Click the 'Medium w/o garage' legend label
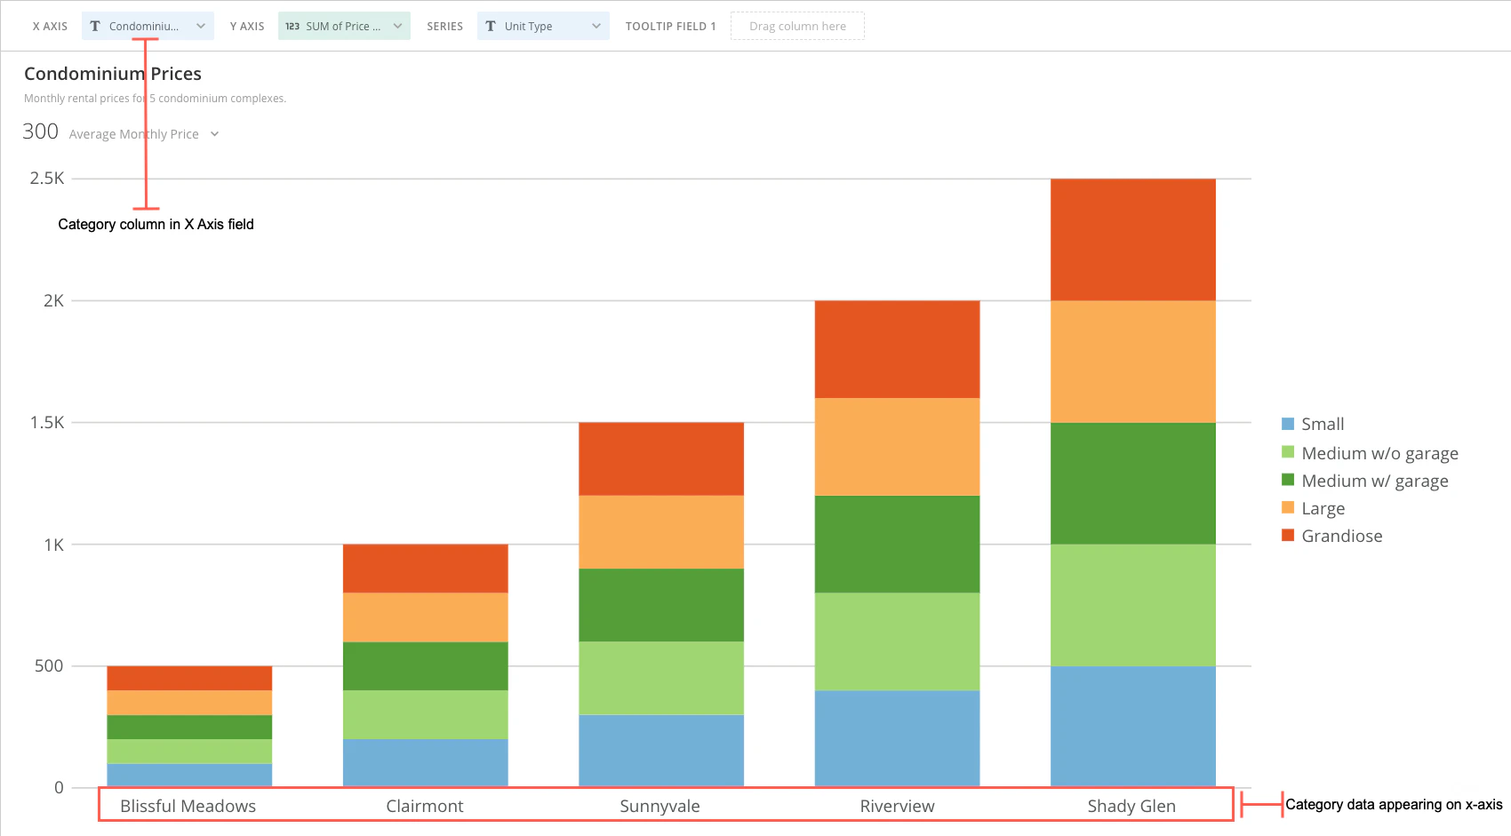Viewport: 1511px width, 836px height. tap(1379, 453)
